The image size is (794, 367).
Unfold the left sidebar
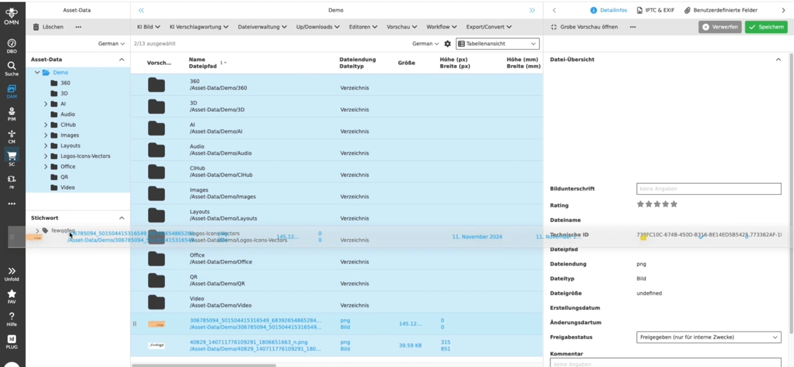[x=11, y=274]
